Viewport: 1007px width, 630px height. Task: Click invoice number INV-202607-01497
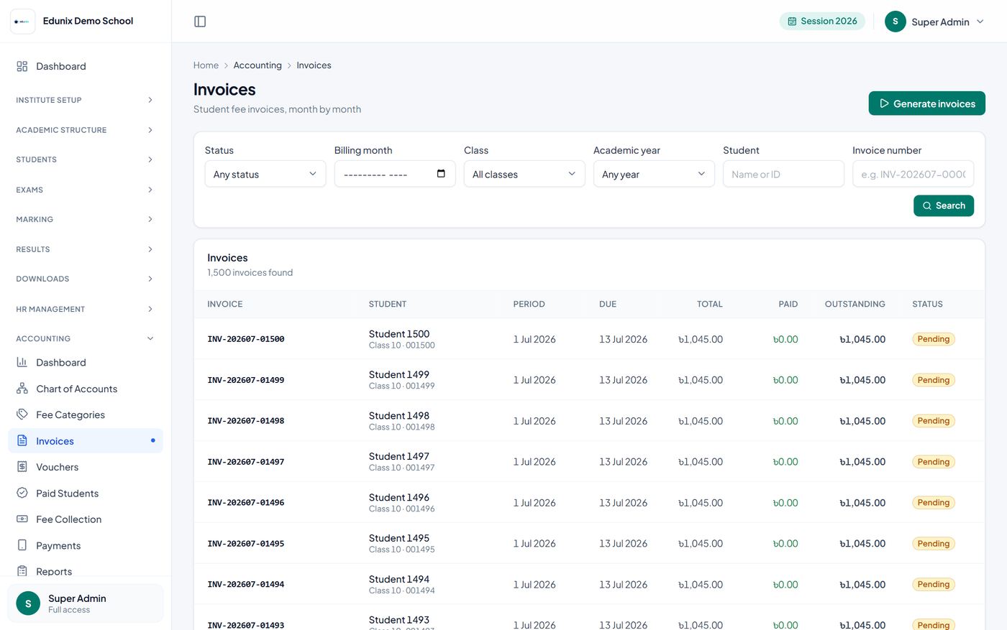[246, 462]
